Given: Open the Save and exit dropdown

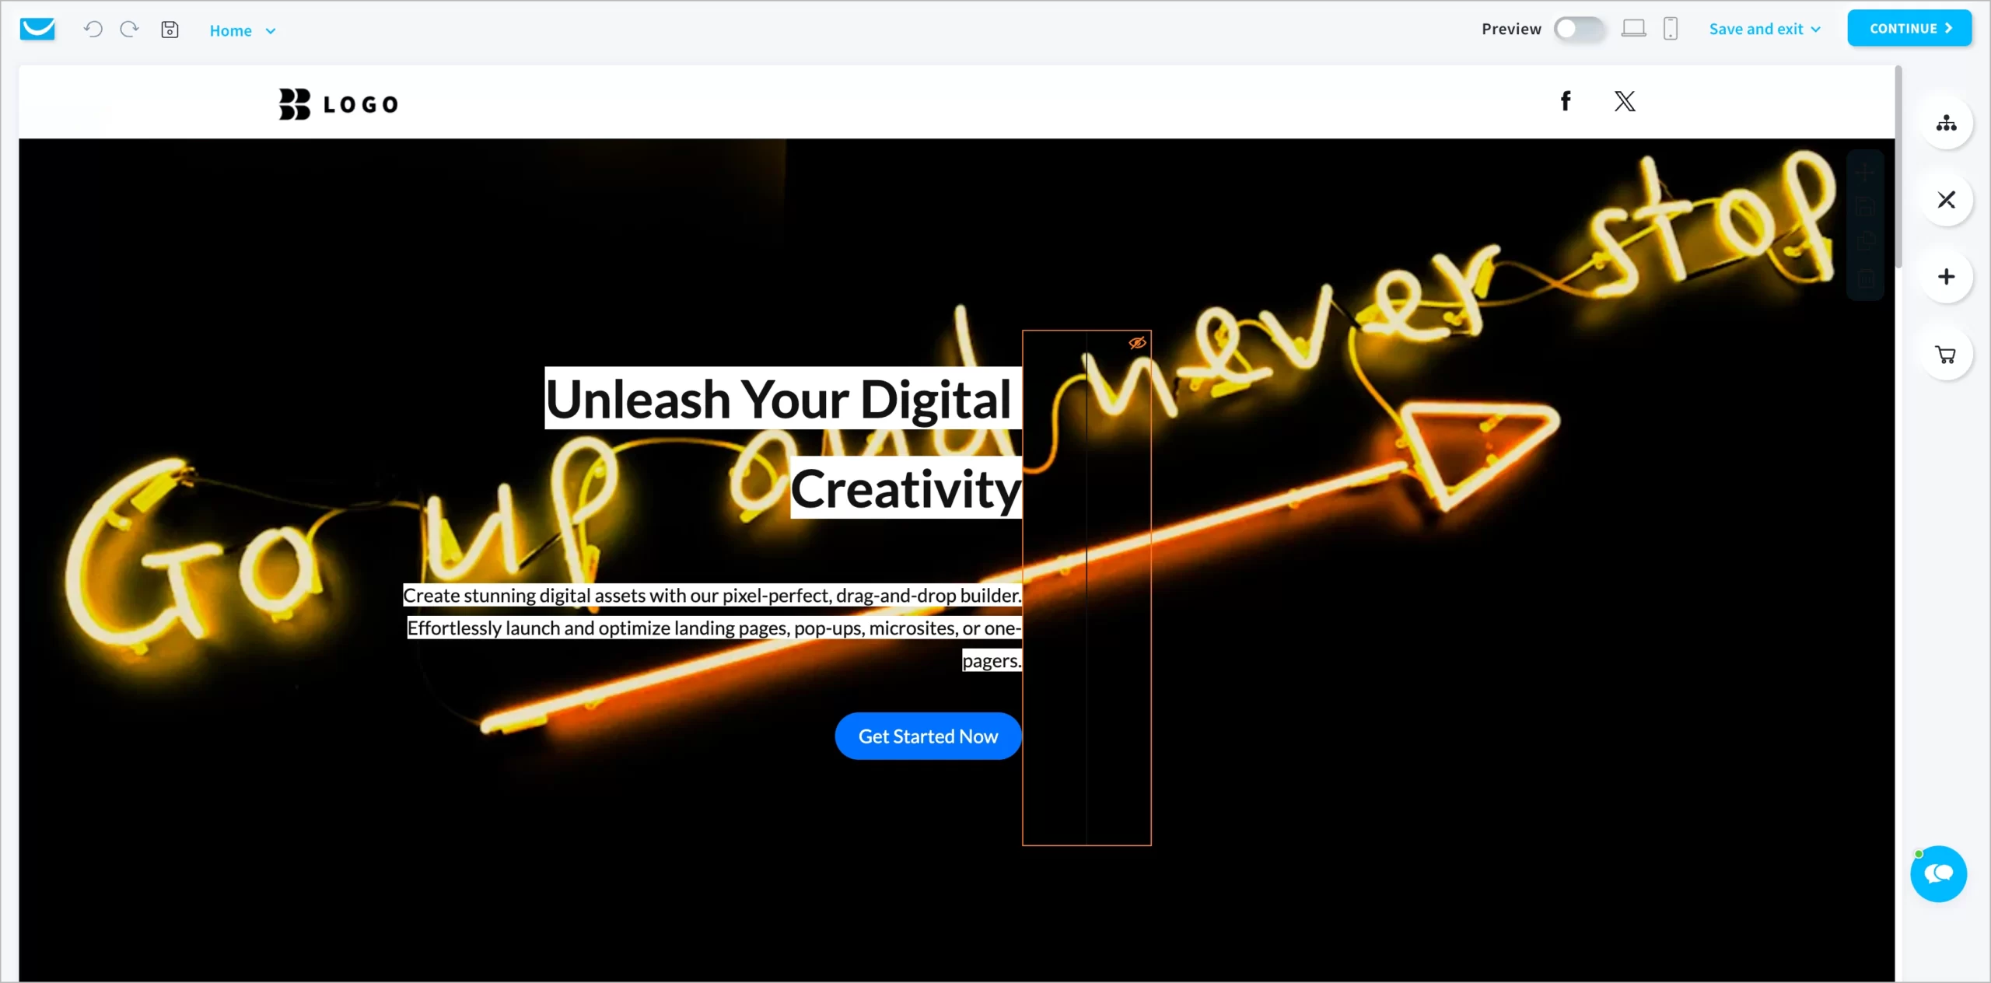Looking at the screenshot, I should click(x=1764, y=29).
